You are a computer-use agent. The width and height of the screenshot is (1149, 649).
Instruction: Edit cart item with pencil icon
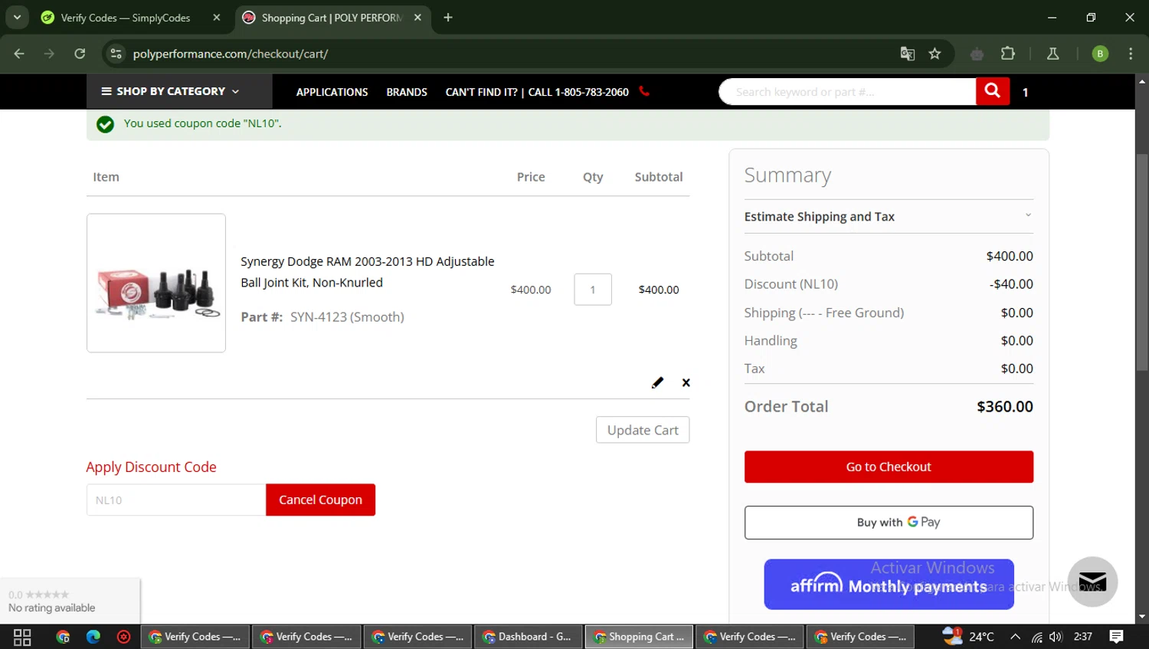click(657, 382)
